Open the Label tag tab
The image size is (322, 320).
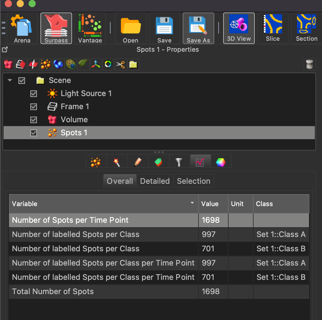158,162
